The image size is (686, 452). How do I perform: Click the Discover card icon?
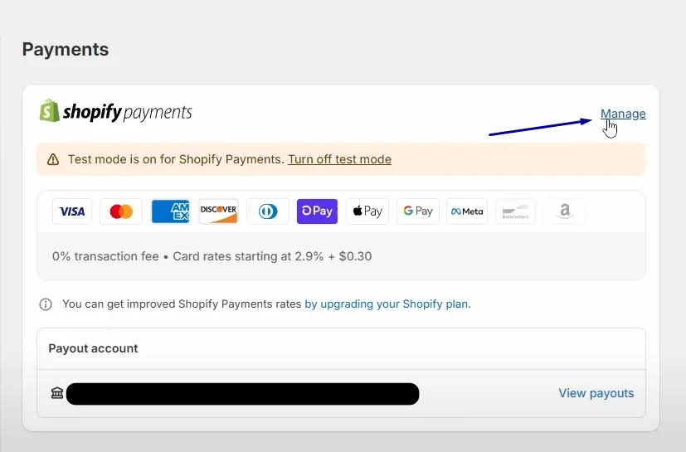tap(218, 211)
